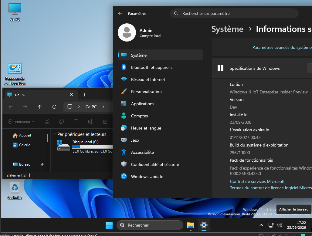This screenshot has width=312, height=236.
Task: Click the Copy icon in Explorer toolbar
Action: (x=62, y=122)
